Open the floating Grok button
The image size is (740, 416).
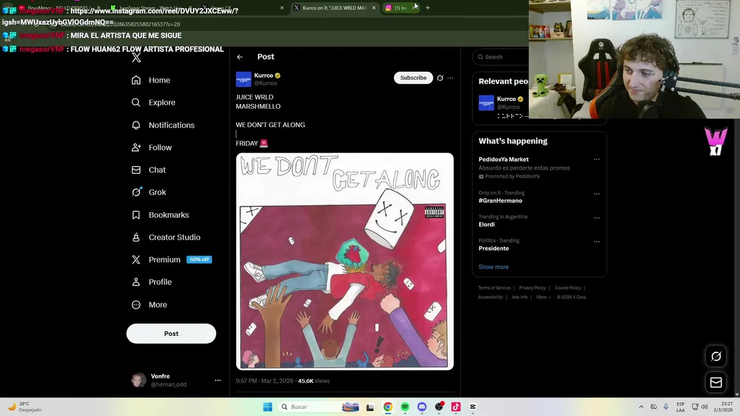[x=716, y=356]
